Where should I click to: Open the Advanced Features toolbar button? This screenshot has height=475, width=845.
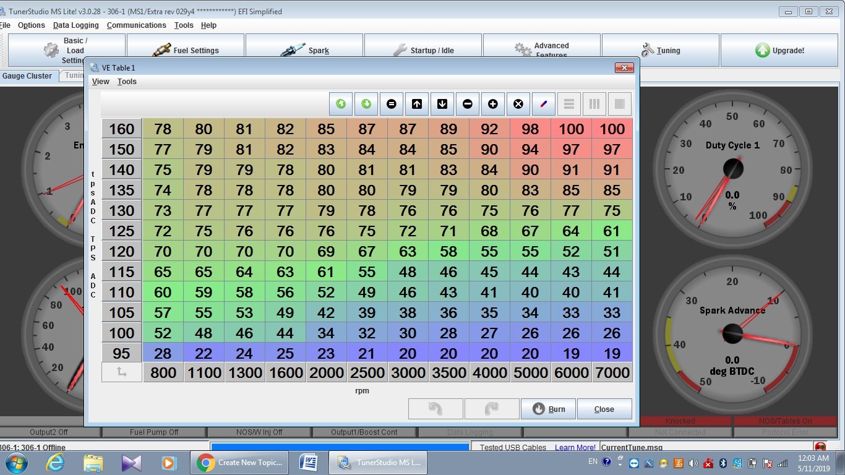click(541, 50)
